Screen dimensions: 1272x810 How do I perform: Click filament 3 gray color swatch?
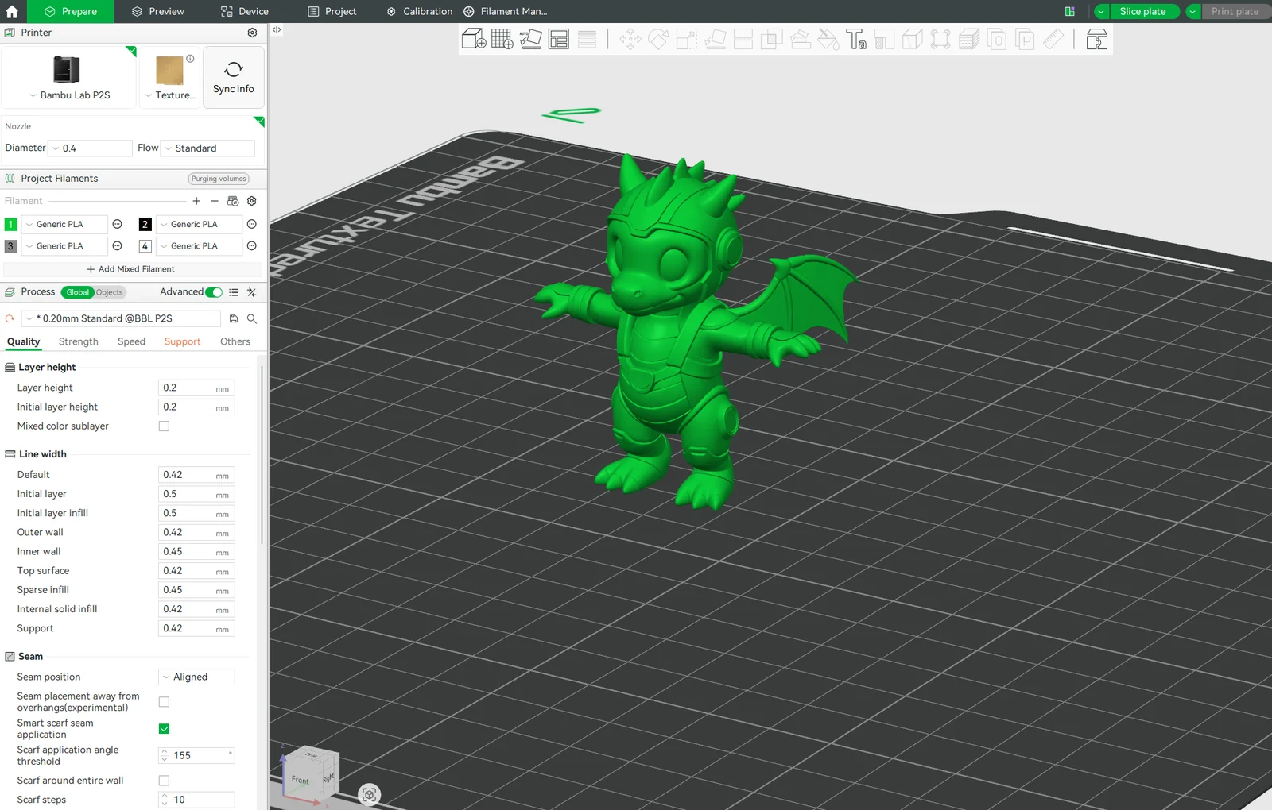10,246
